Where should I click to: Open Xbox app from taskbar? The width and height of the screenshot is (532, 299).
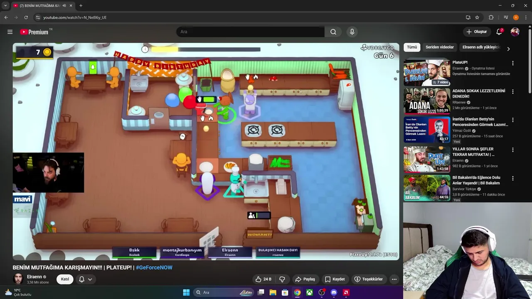pos(310,292)
